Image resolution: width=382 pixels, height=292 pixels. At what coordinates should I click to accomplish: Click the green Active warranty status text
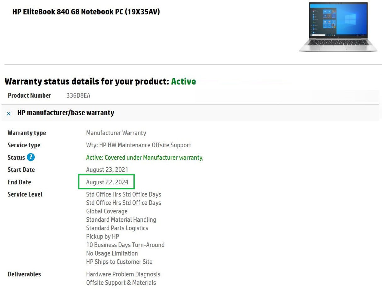(183, 81)
